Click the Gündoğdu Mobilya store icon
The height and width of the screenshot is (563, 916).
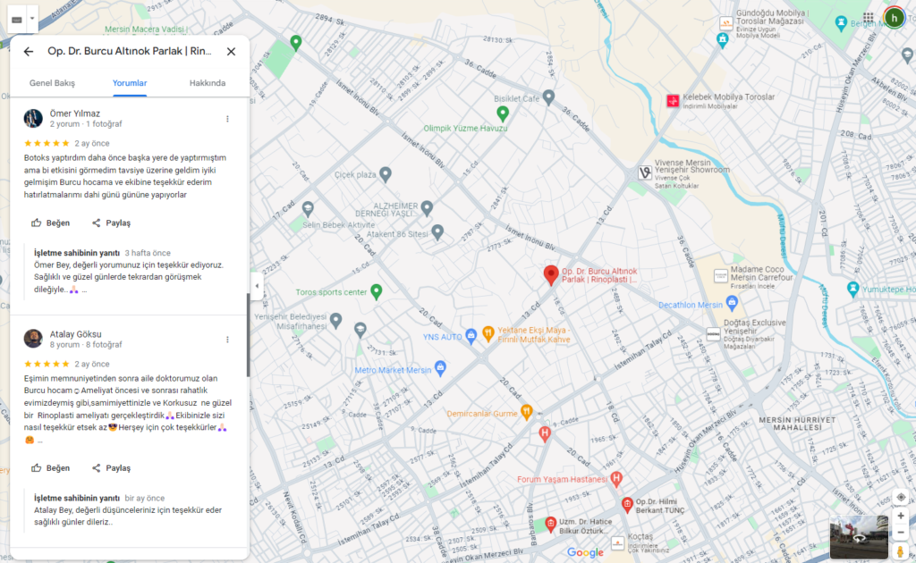coord(726,23)
